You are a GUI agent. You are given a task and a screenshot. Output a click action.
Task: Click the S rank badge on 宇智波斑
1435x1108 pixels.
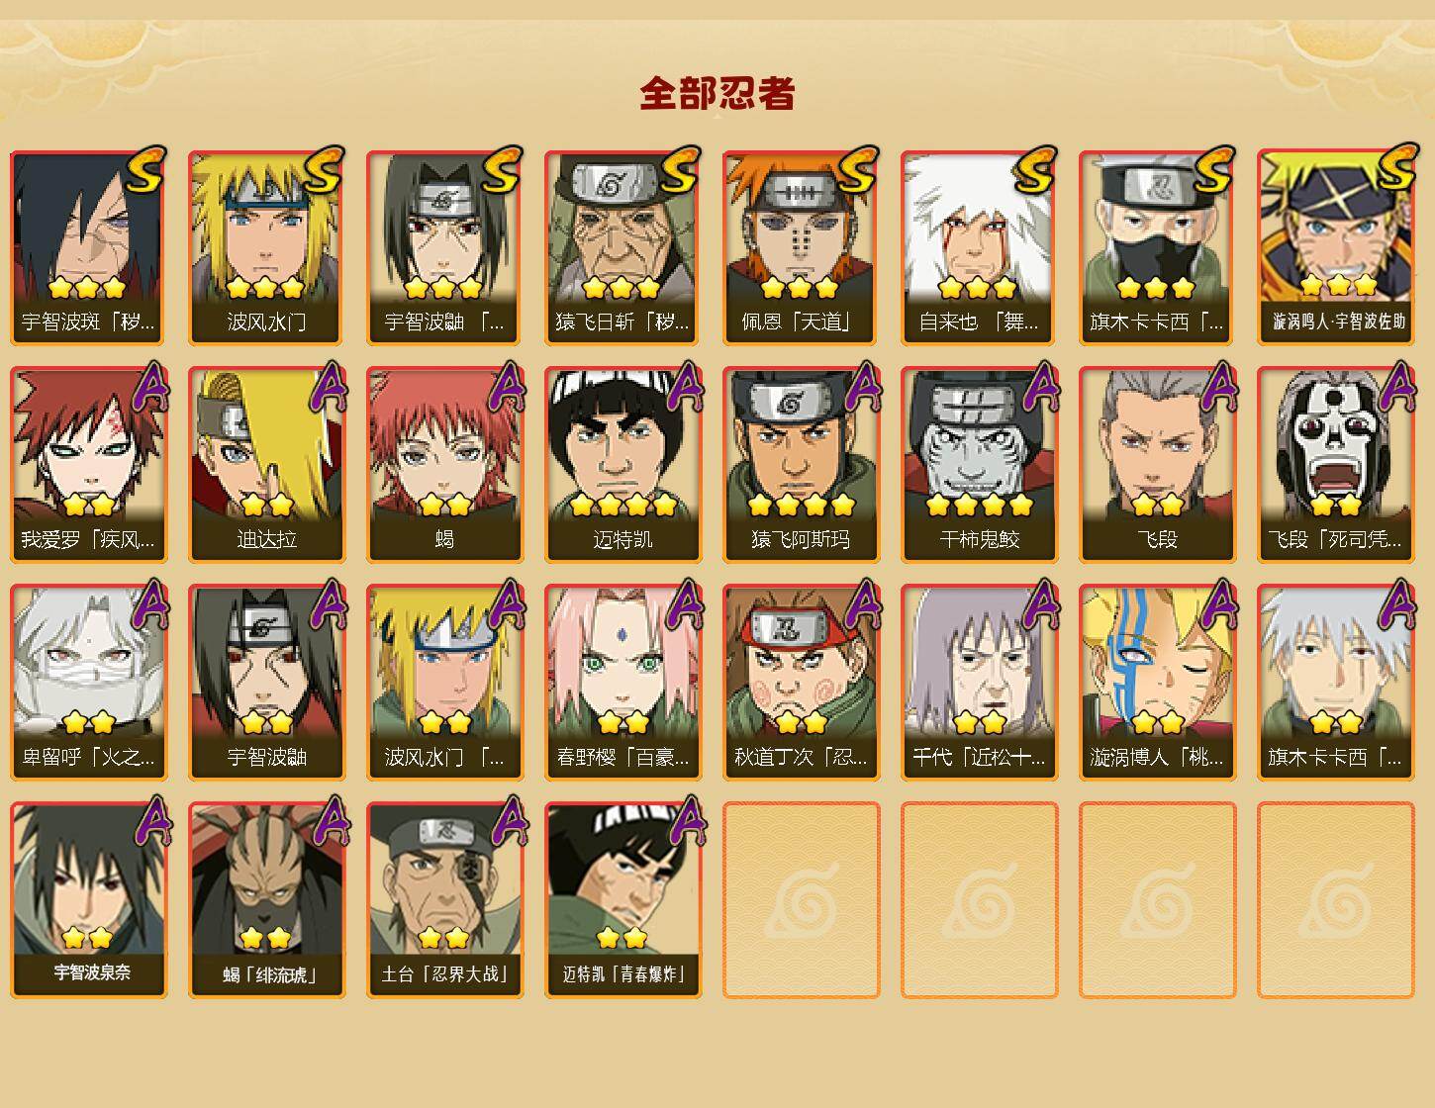(144, 169)
